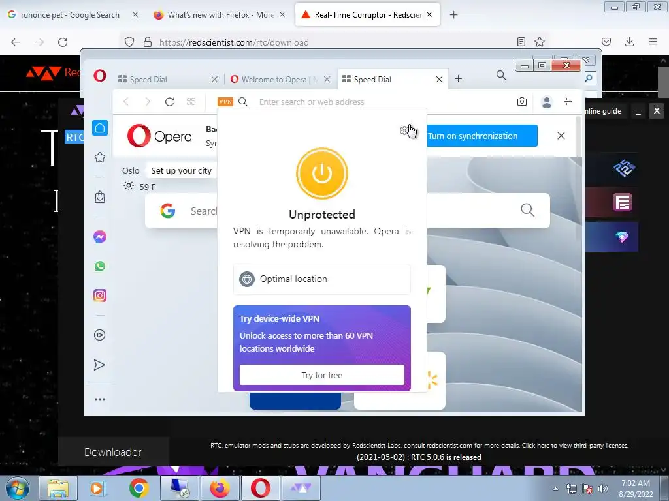Image resolution: width=669 pixels, height=501 pixels.
Task: Show hidden tray icons arrow
Action: (555, 489)
